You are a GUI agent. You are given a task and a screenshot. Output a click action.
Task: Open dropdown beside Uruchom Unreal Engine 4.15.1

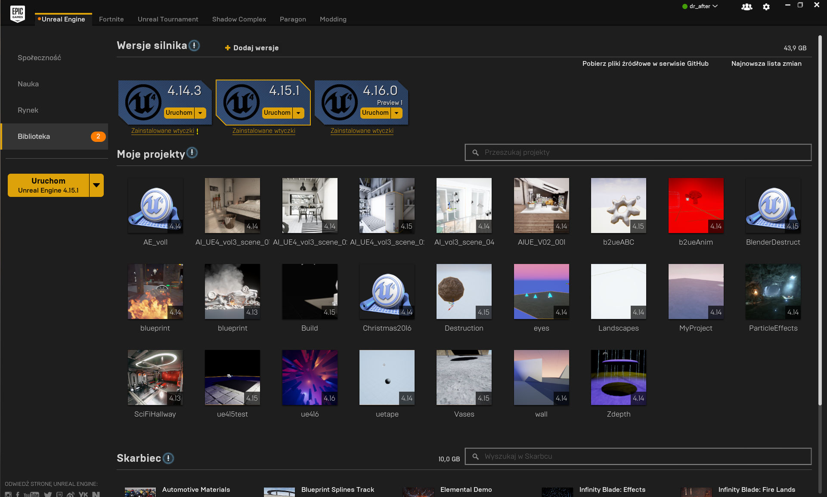[96, 185]
